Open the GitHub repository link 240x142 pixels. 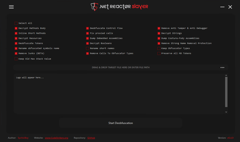coord(91,138)
